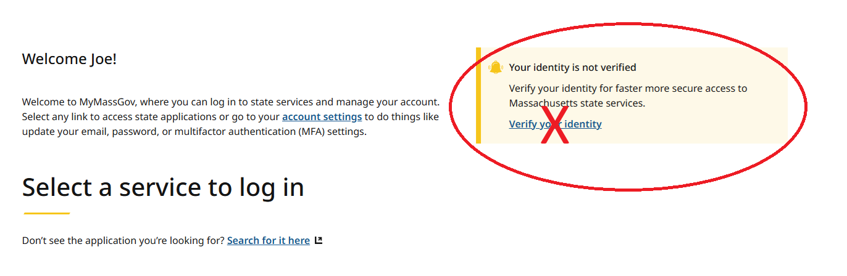Click the Don't see the application text
The height and width of the screenshot is (276, 847).
click(123, 240)
